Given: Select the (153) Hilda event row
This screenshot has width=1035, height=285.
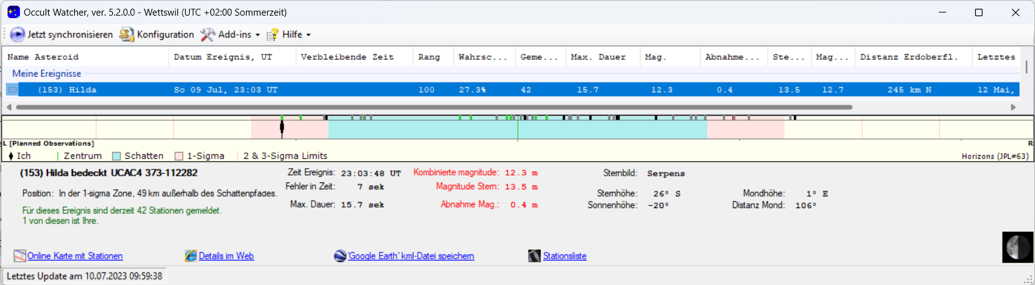Looking at the screenshot, I should [x=250, y=90].
